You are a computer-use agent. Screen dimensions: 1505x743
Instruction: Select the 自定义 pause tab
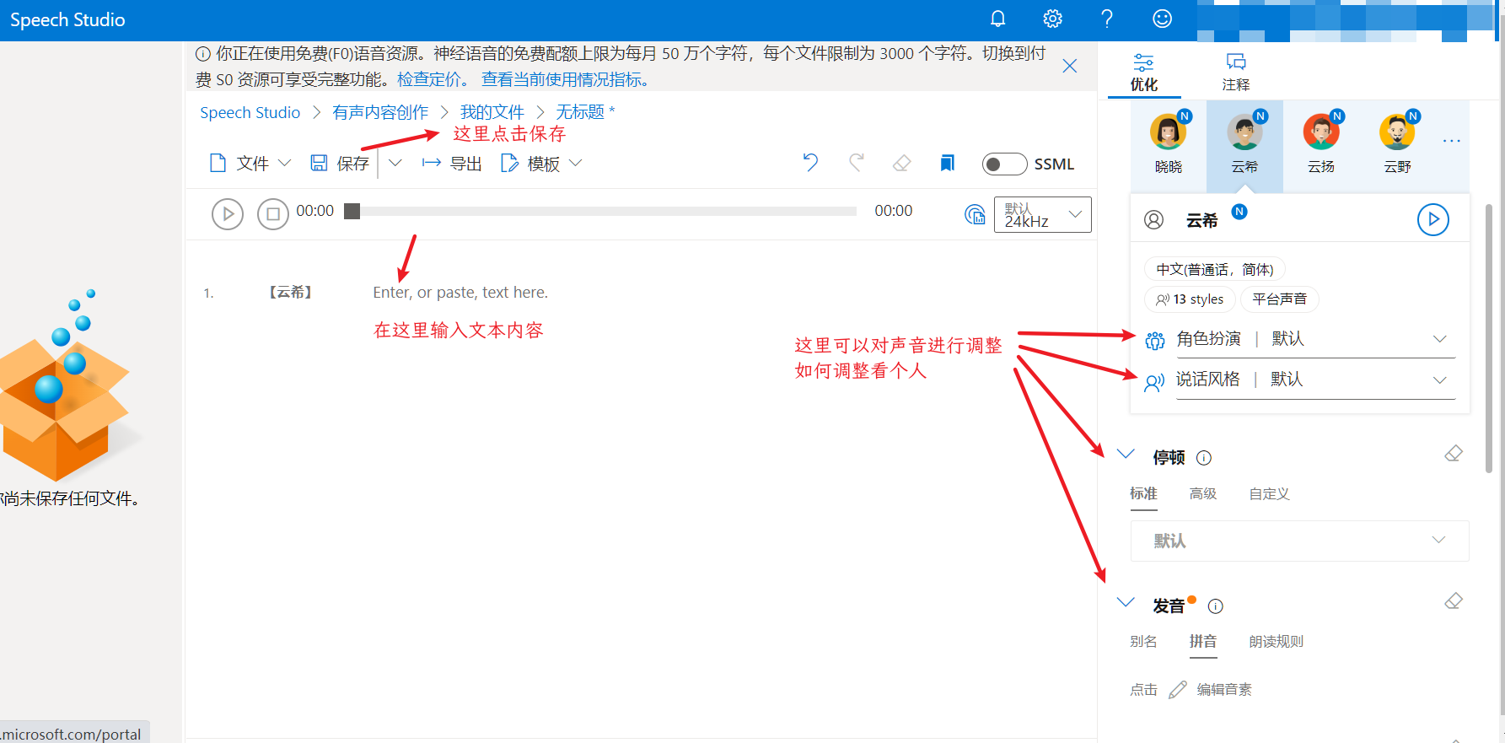pos(1269,494)
